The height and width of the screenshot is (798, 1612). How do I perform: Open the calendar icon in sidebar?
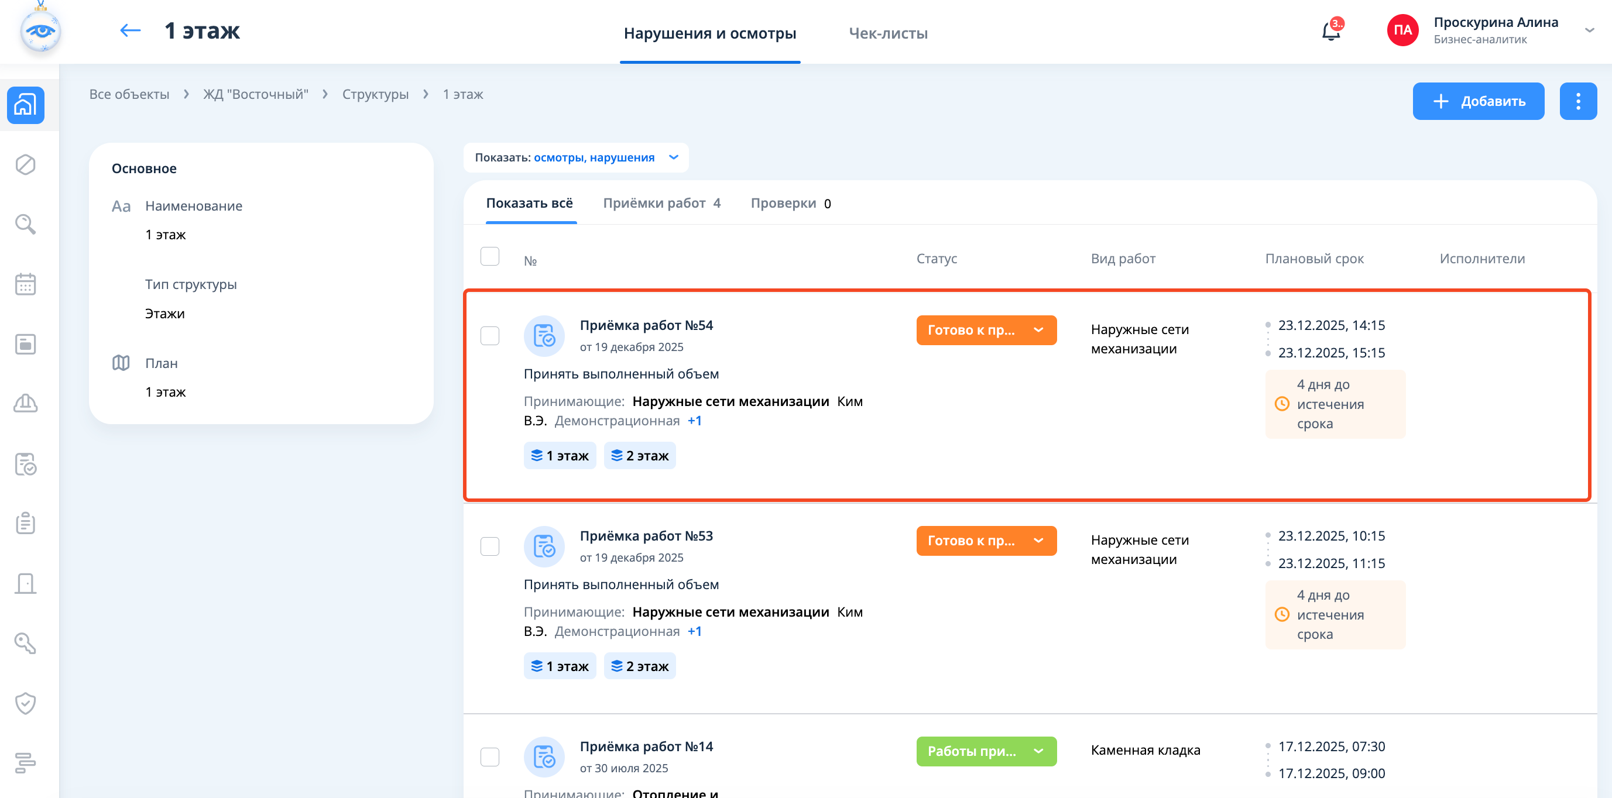[x=25, y=284]
